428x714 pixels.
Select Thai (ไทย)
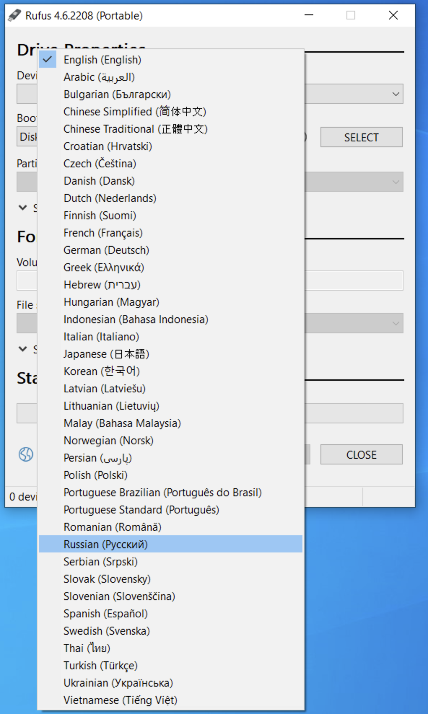tap(171, 648)
